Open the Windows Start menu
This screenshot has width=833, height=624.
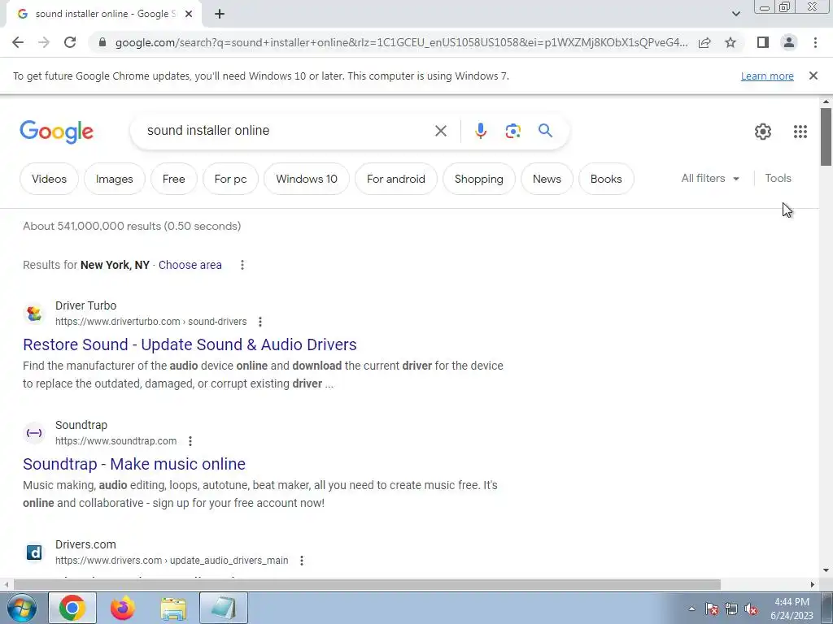point(22,608)
